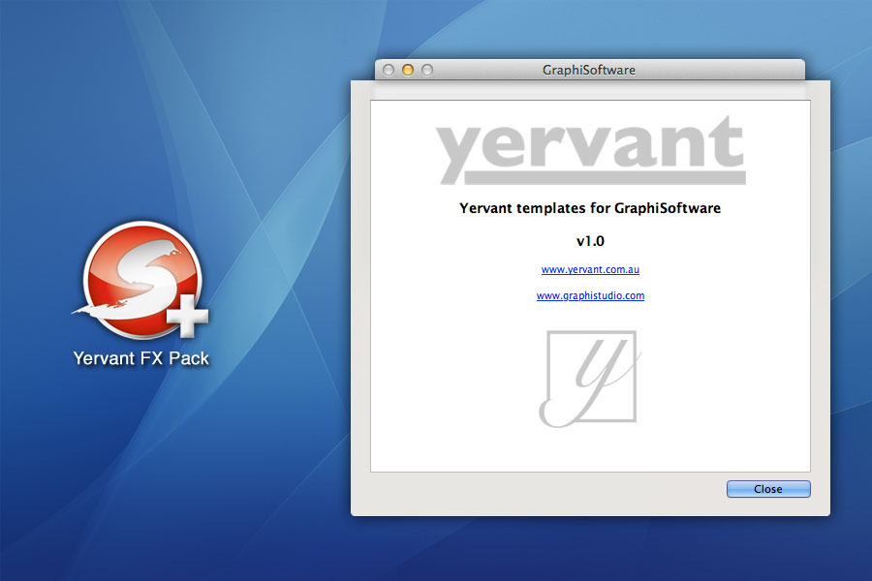
Task: Click the 'Yervant templates for GraphiSoftware' heading
Action: 590,208
